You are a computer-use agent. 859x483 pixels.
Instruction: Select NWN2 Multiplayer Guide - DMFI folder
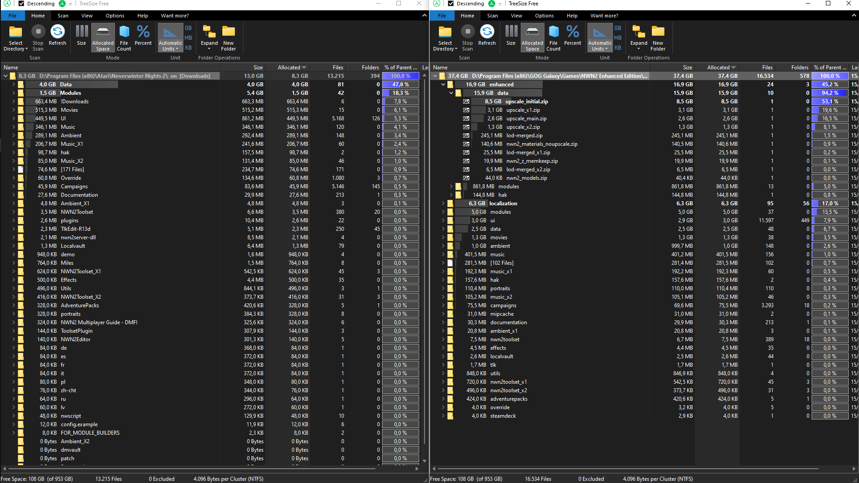99,322
